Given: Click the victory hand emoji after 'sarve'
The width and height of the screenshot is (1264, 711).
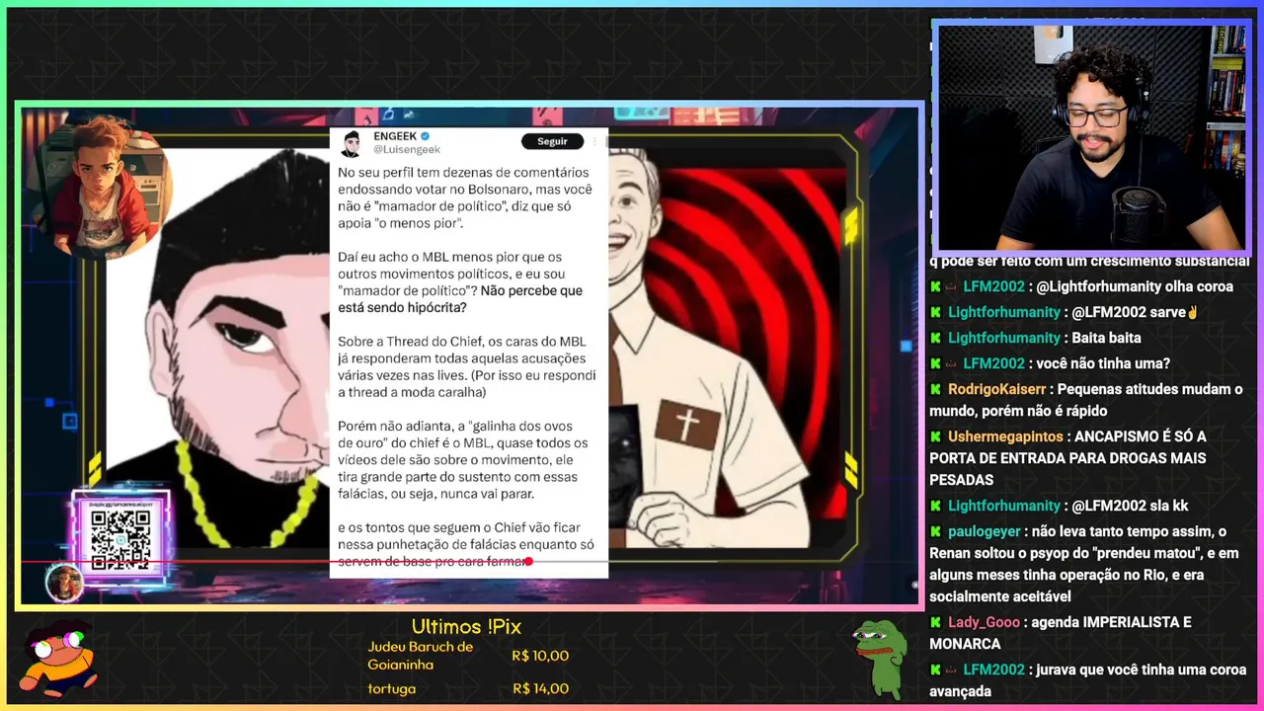Looking at the screenshot, I should tap(1192, 312).
